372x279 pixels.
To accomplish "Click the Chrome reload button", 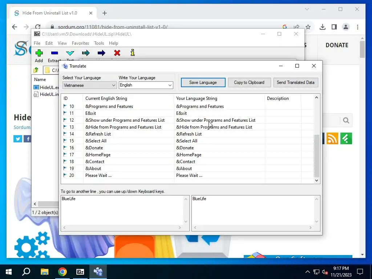I will point(38,27).
